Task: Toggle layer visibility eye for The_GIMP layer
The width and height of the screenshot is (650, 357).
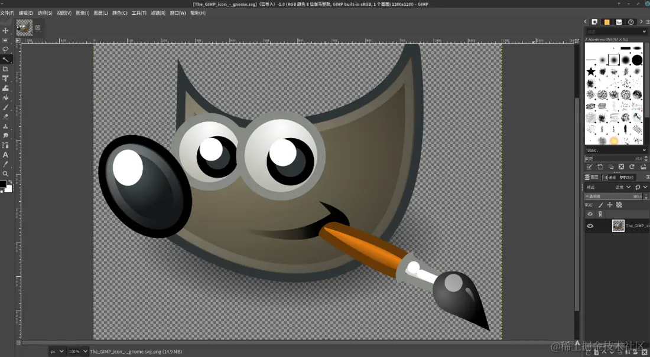Action: coord(590,226)
